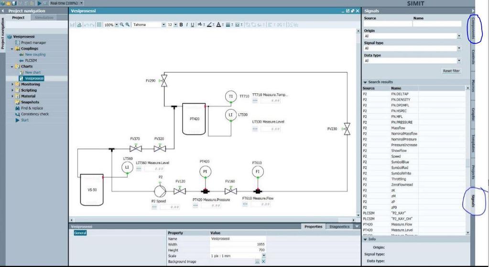Click the line width icon
The width and height of the screenshot is (489, 267).
click(x=228, y=25)
